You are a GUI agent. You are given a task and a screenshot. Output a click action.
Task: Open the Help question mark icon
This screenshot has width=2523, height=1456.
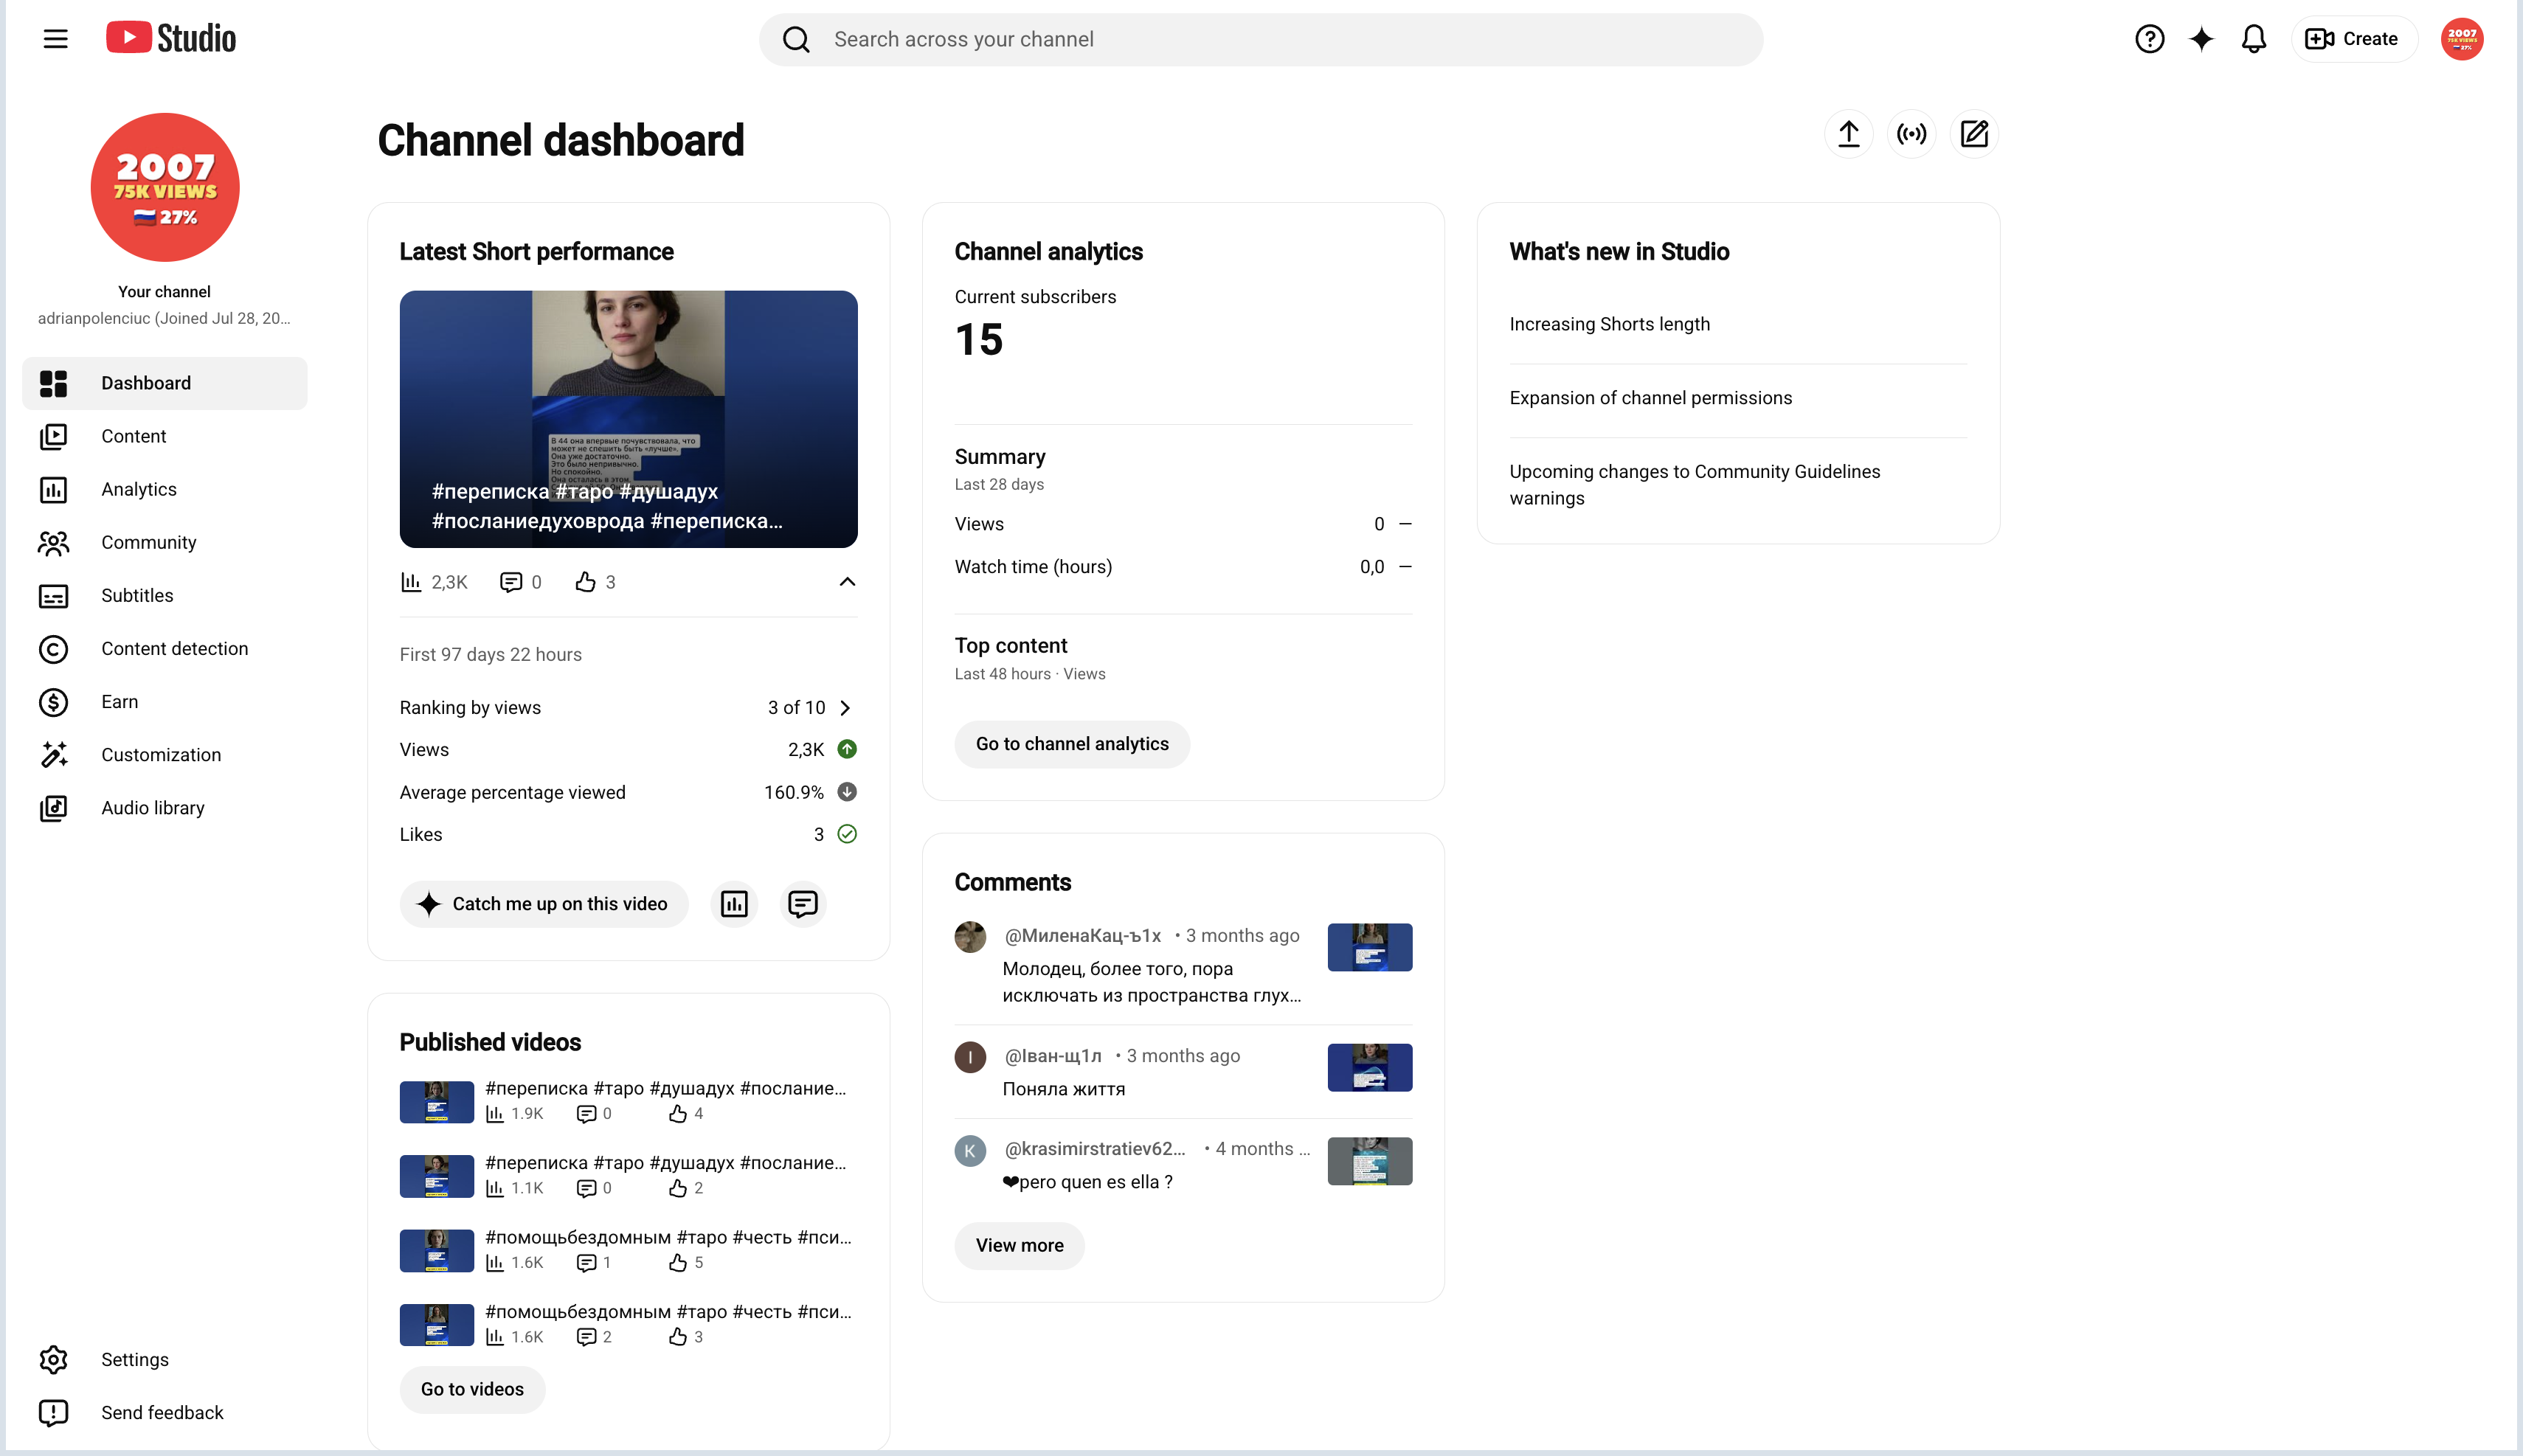coord(2149,39)
